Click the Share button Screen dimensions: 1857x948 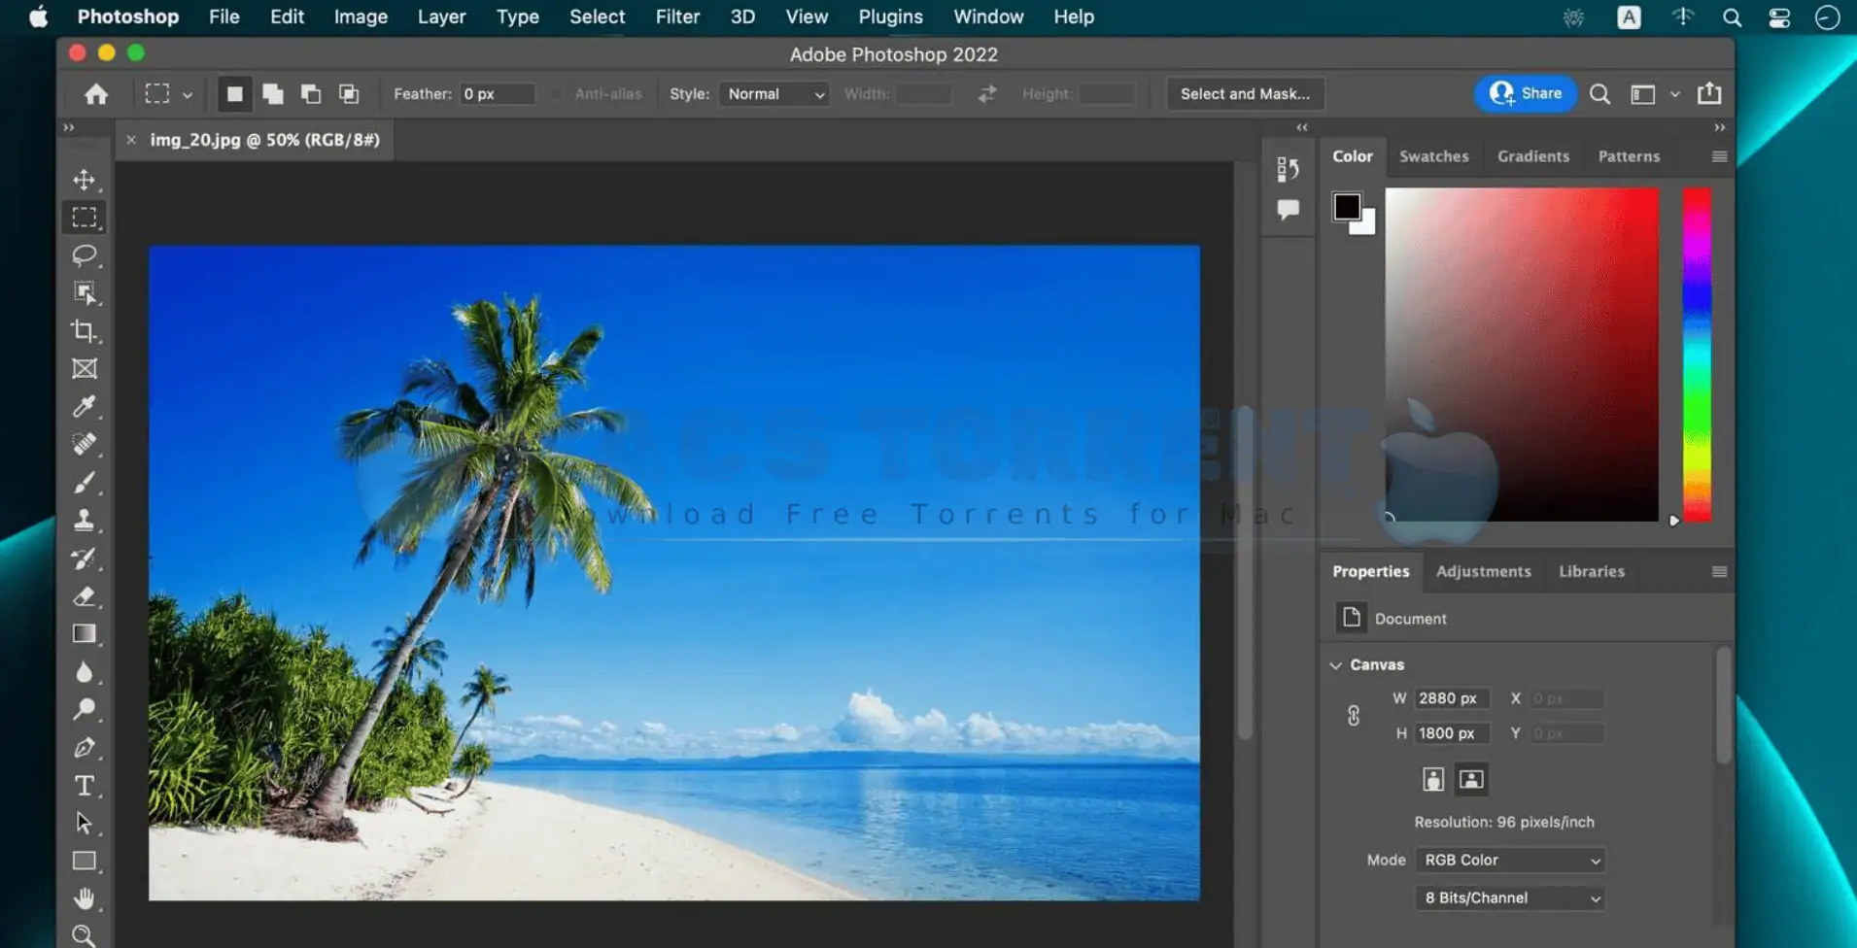tap(1526, 93)
